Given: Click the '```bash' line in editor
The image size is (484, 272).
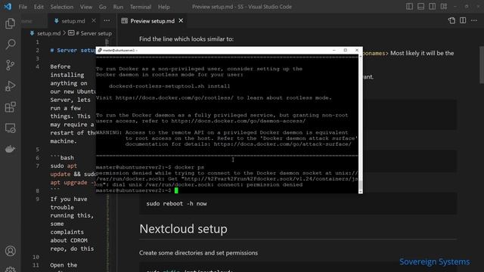Looking at the screenshot, I should (x=62, y=158).
